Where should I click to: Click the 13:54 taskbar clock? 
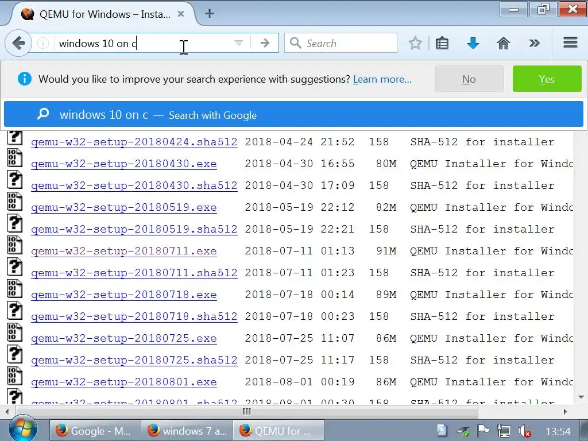pyautogui.click(x=558, y=431)
